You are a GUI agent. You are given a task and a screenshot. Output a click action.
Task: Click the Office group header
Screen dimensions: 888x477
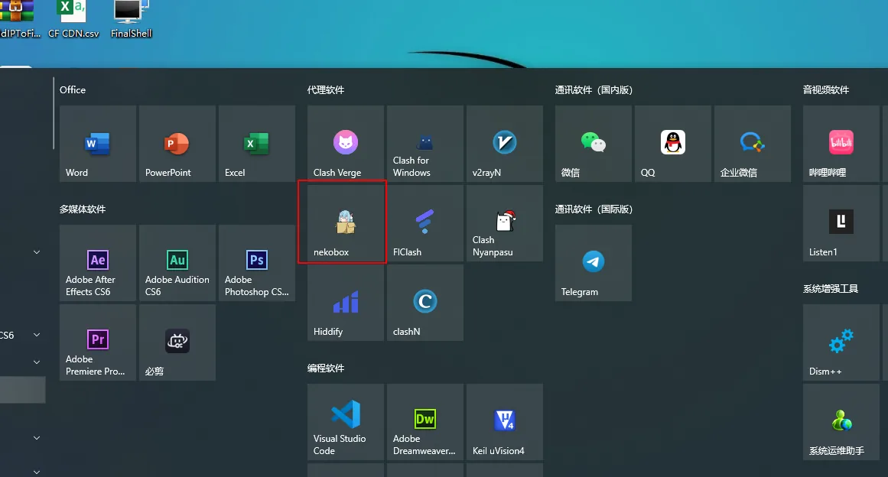tap(73, 90)
